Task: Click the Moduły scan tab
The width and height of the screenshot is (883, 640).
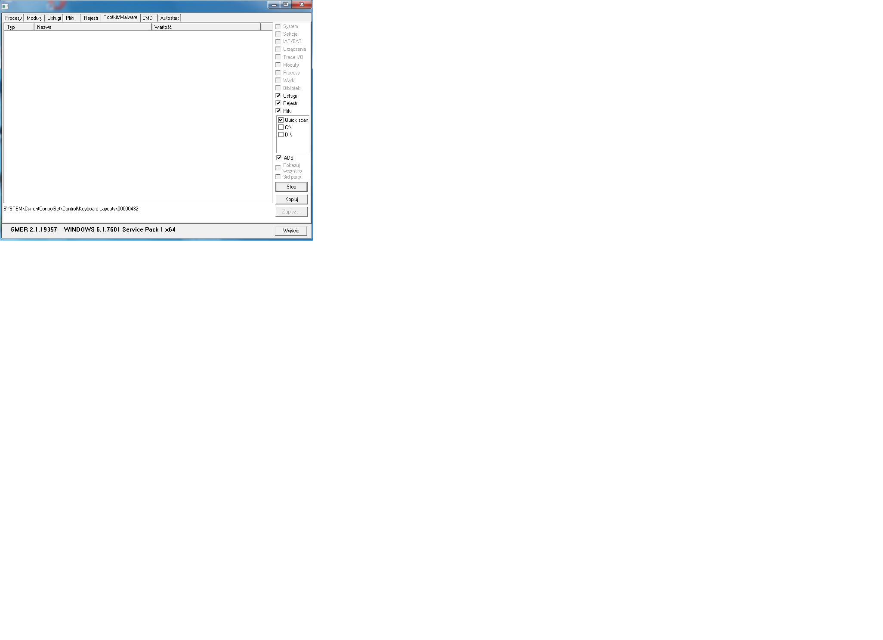Action: click(34, 17)
